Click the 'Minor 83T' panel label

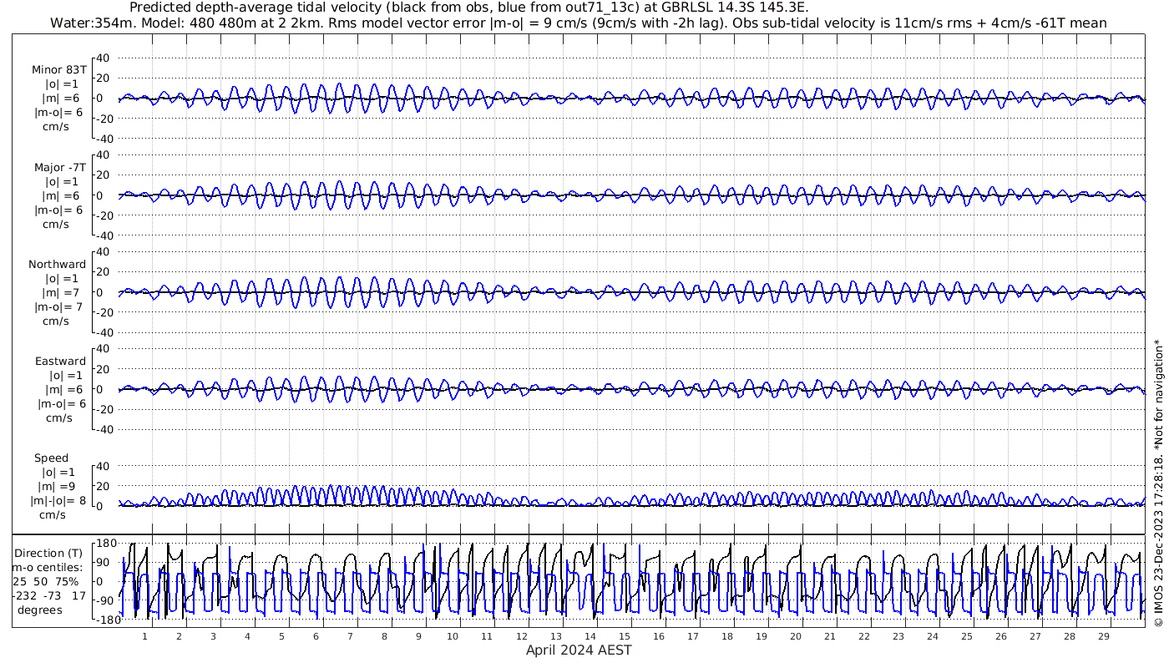(58, 70)
